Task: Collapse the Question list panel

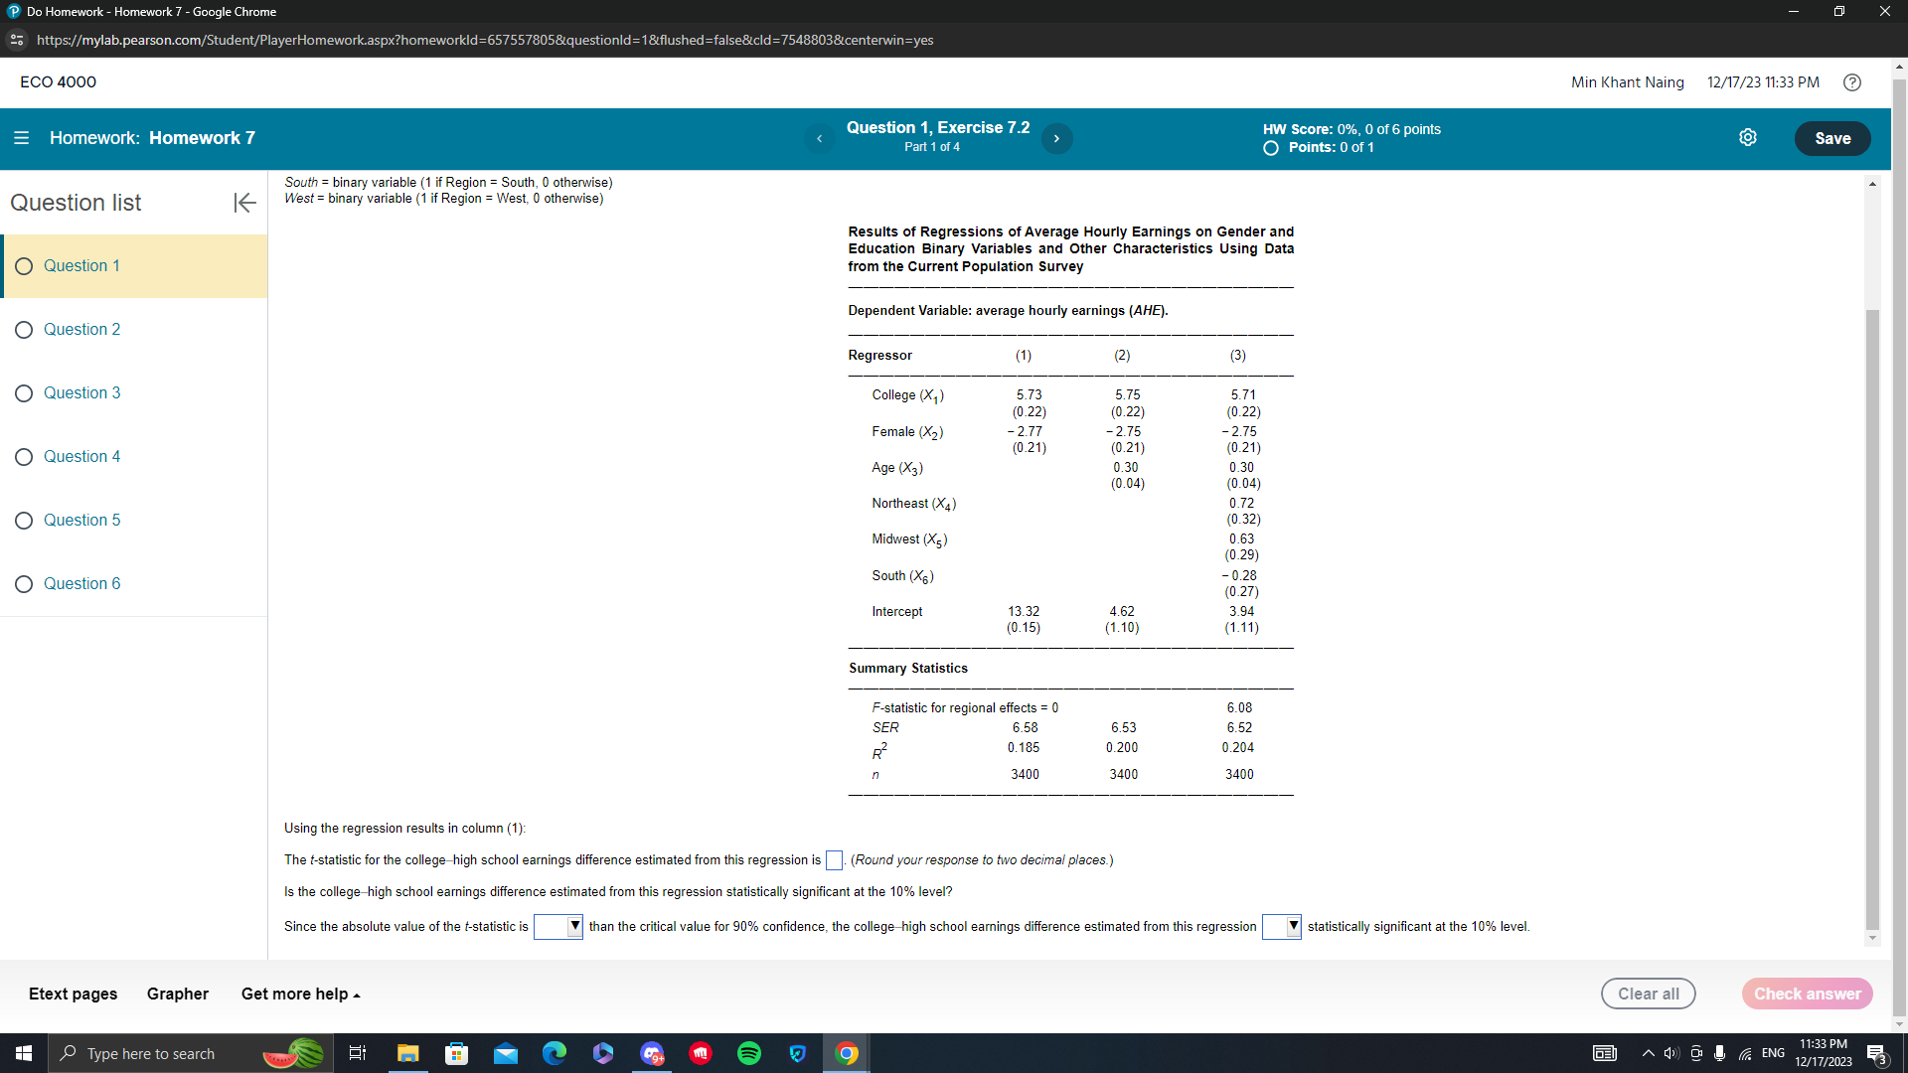Action: point(244,203)
